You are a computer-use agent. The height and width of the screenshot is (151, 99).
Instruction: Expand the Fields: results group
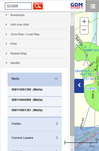coord(35,124)
